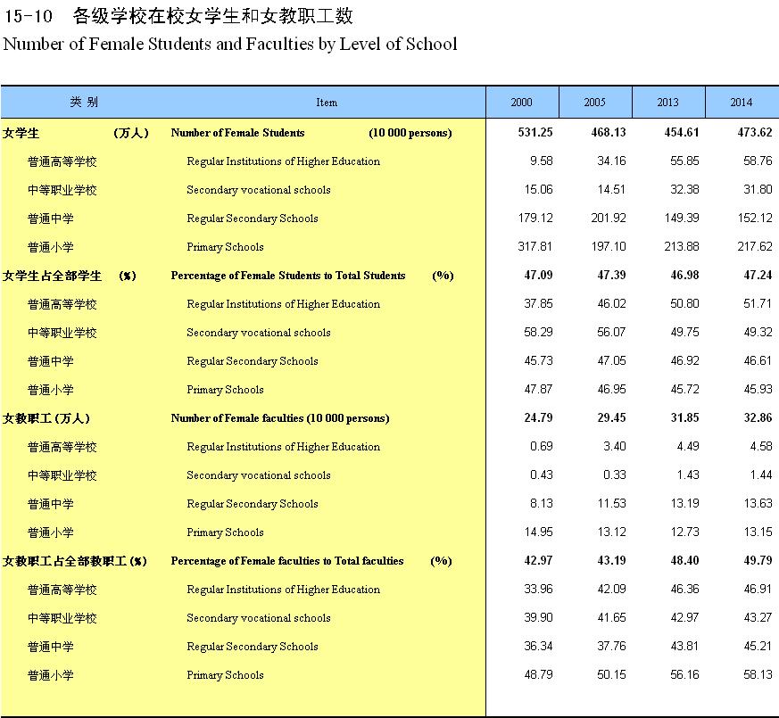This screenshot has height=718, width=779.
Task: Select the "Item" column header
Action: (x=327, y=103)
